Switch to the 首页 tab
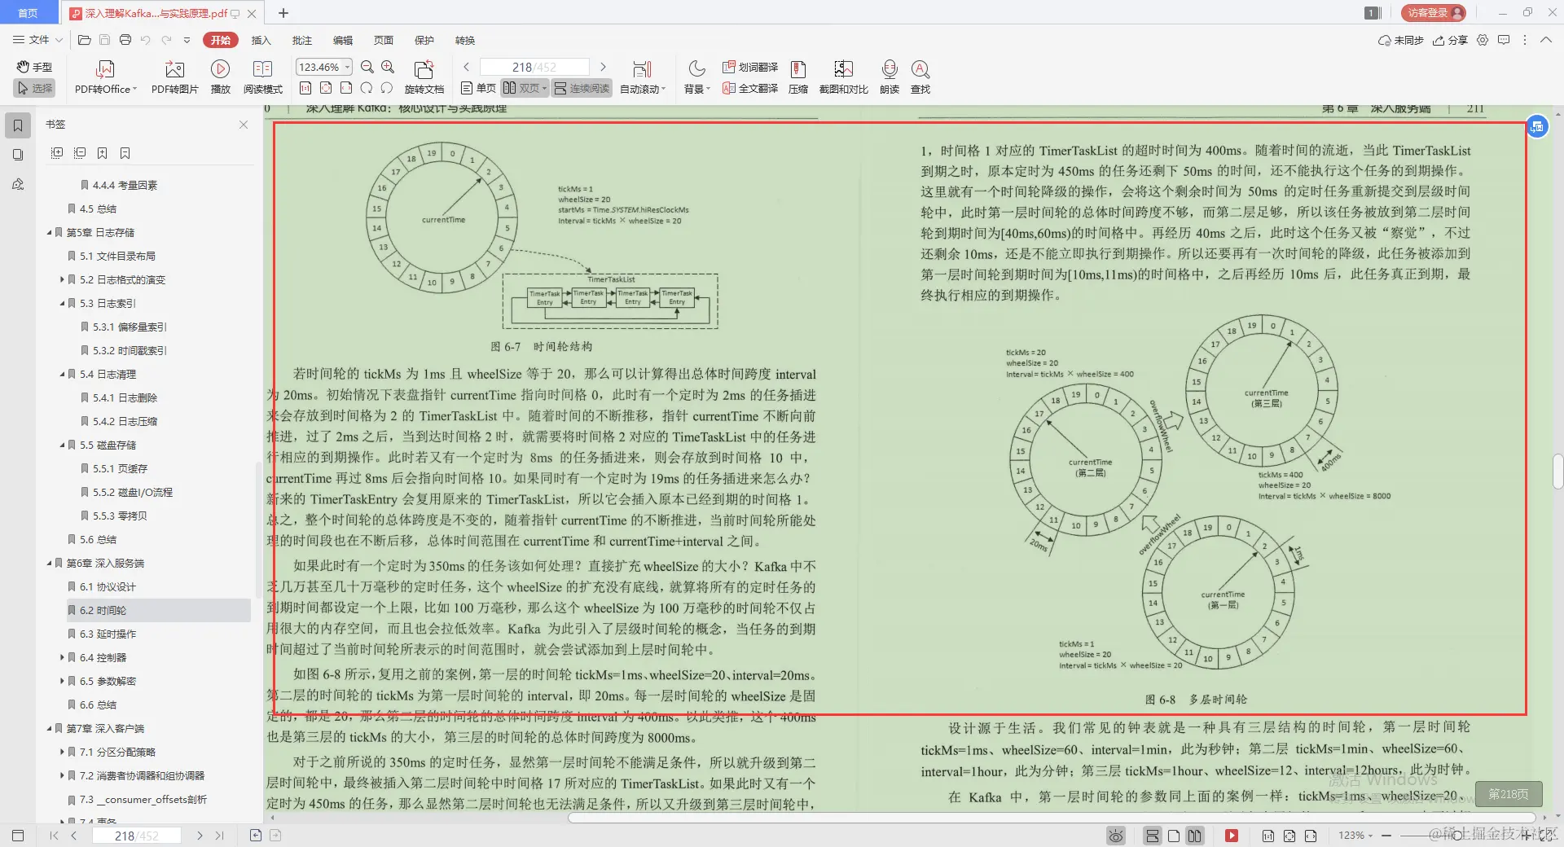The width and height of the screenshot is (1564, 847). click(x=29, y=13)
